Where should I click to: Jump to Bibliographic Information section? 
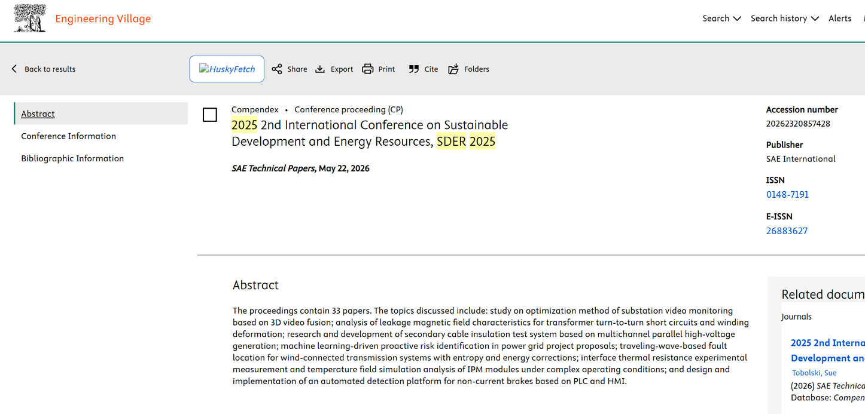coord(72,158)
